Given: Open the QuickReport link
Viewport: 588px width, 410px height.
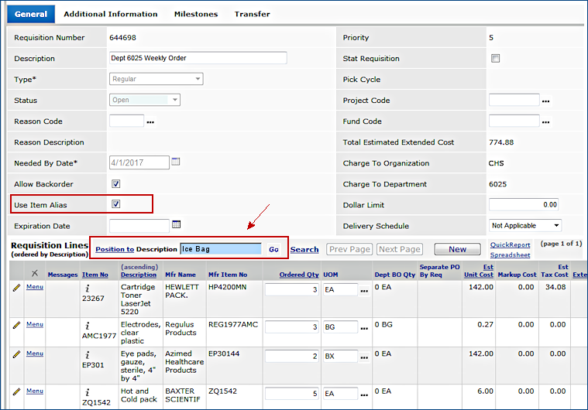Looking at the screenshot, I should (x=510, y=245).
